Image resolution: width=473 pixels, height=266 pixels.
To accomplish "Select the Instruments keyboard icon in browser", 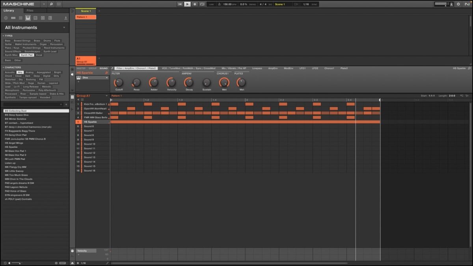I will tap(28, 18).
